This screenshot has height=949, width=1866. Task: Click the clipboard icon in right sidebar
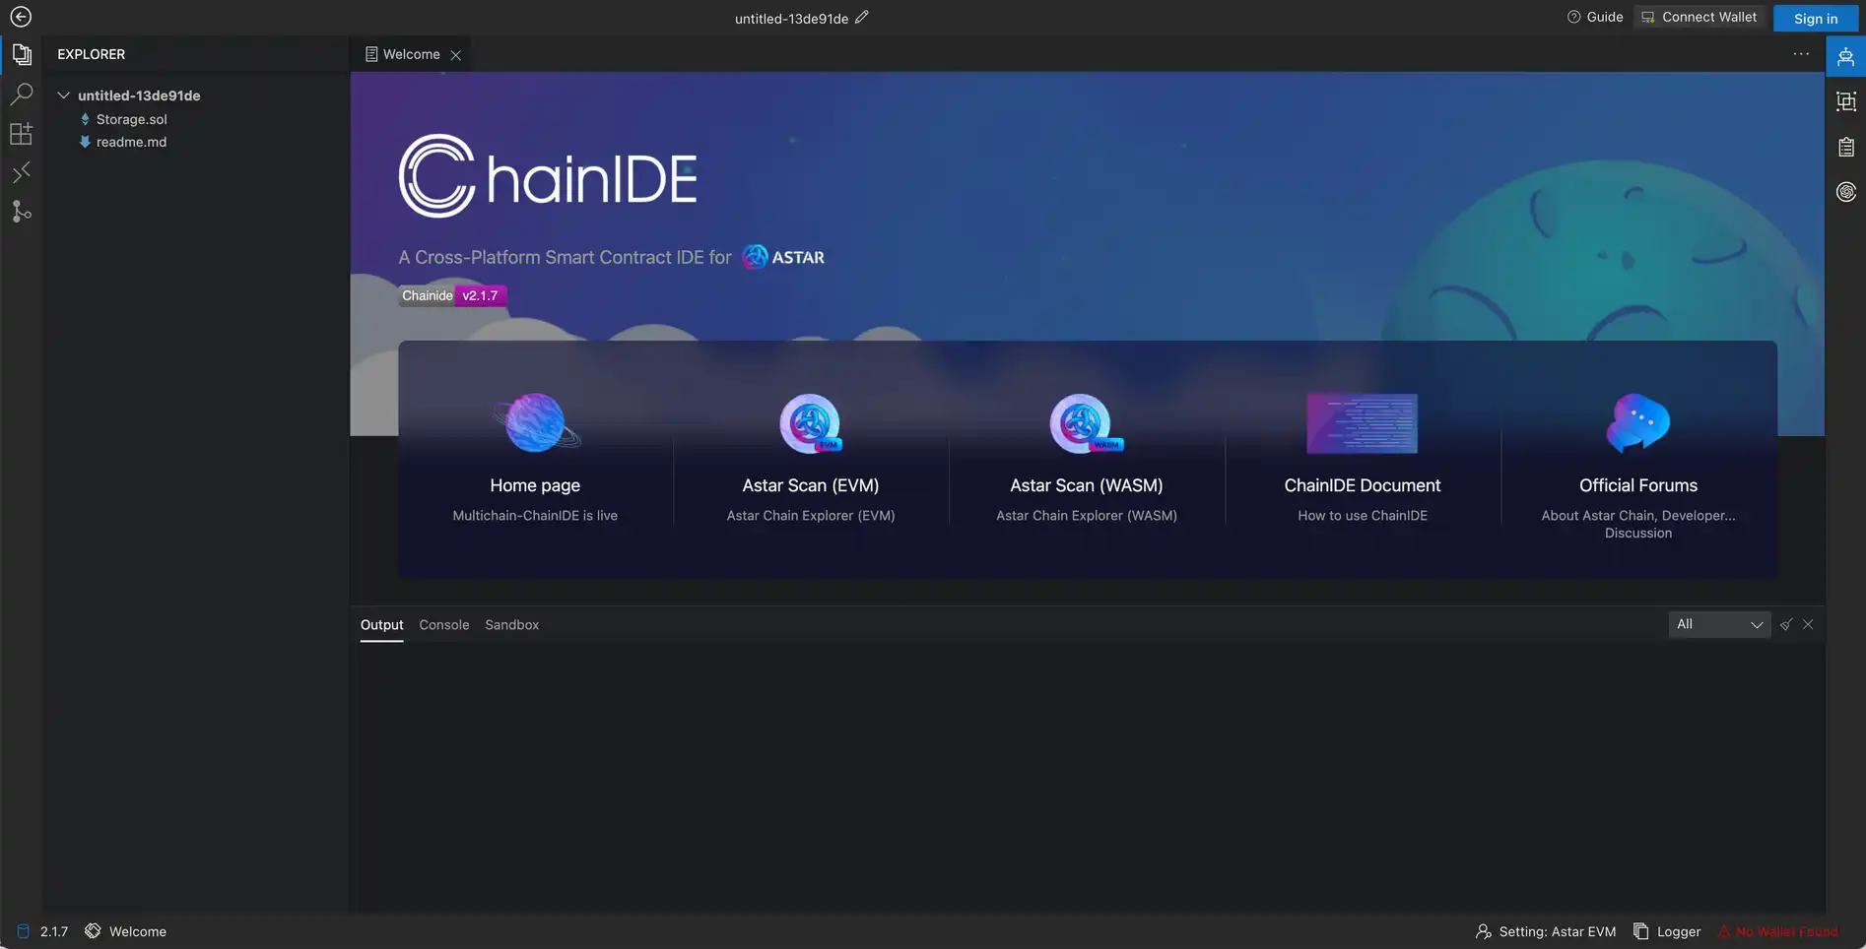tap(1845, 147)
